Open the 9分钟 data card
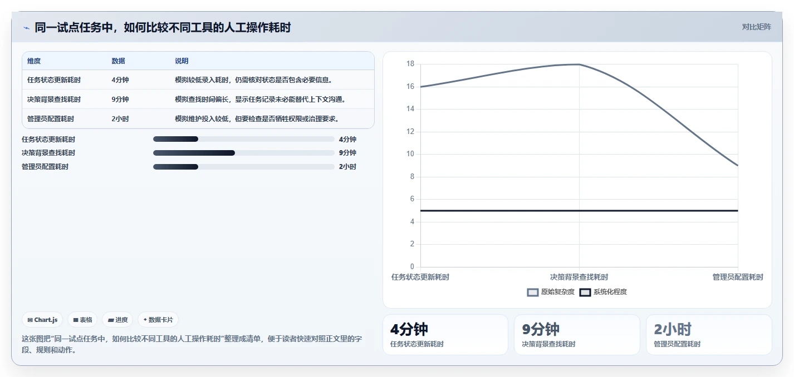 pyautogui.click(x=577, y=335)
